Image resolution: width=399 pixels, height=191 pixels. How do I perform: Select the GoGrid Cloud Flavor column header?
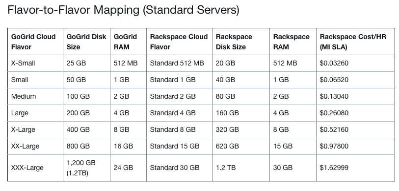pyautogui.click(x=35, y=42)
